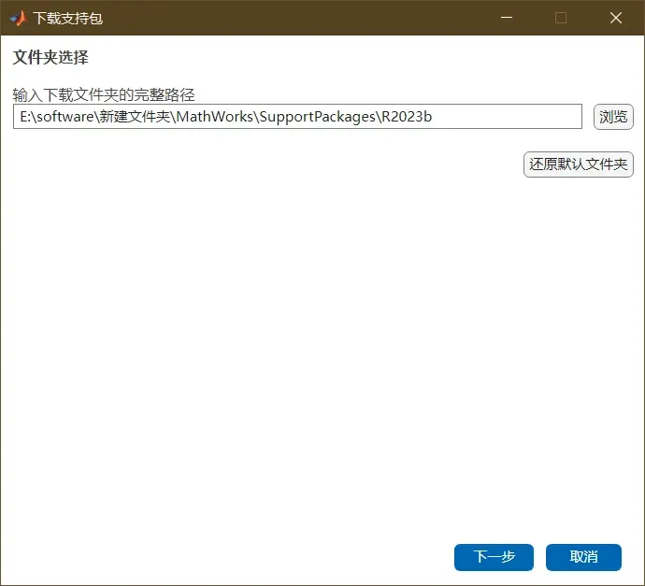Screen dimensions: 645x586
Task: Click the 文件夹选择 heading
Action: [50, 57]
